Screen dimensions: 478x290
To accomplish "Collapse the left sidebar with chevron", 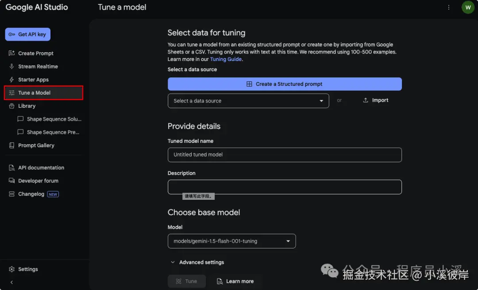I will pos(12,282).
